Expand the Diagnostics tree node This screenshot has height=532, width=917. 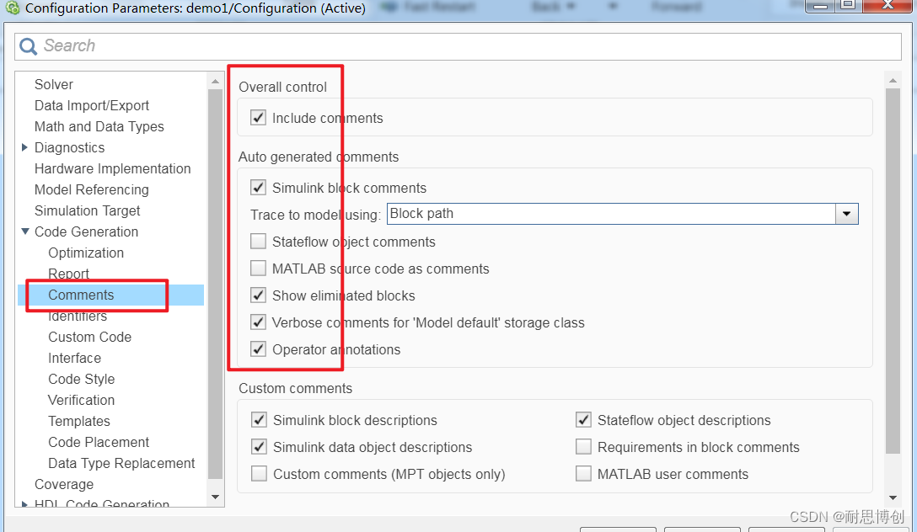[24, 147]
